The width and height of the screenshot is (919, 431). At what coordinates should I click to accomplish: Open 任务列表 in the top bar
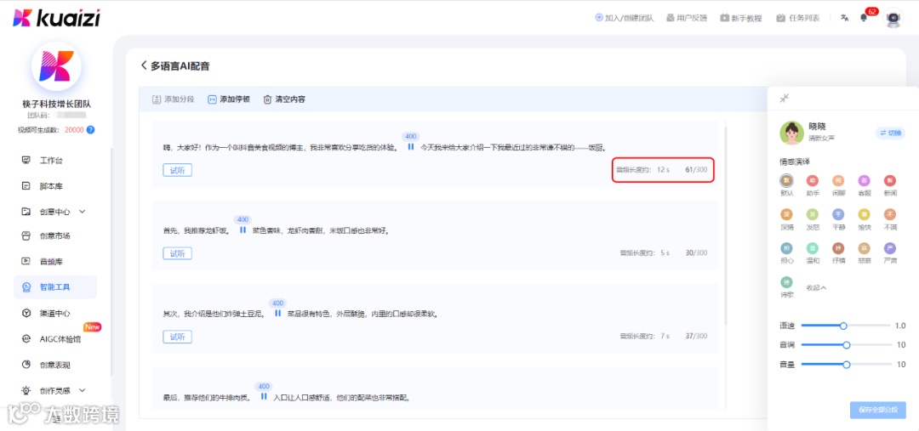[x=797, y=18]
